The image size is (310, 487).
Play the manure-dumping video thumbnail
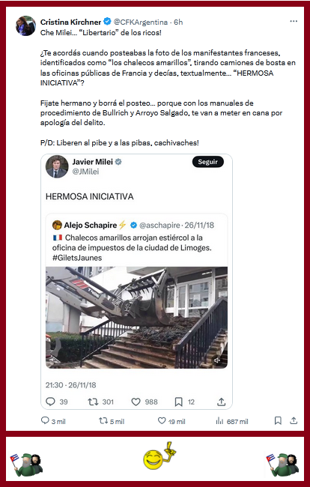click(x=136, y=318)
